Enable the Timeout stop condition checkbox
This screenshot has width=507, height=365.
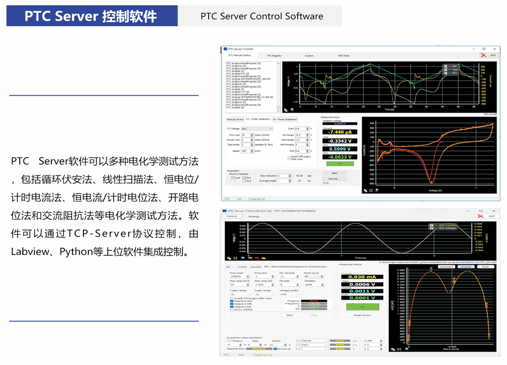coord(229,340)
